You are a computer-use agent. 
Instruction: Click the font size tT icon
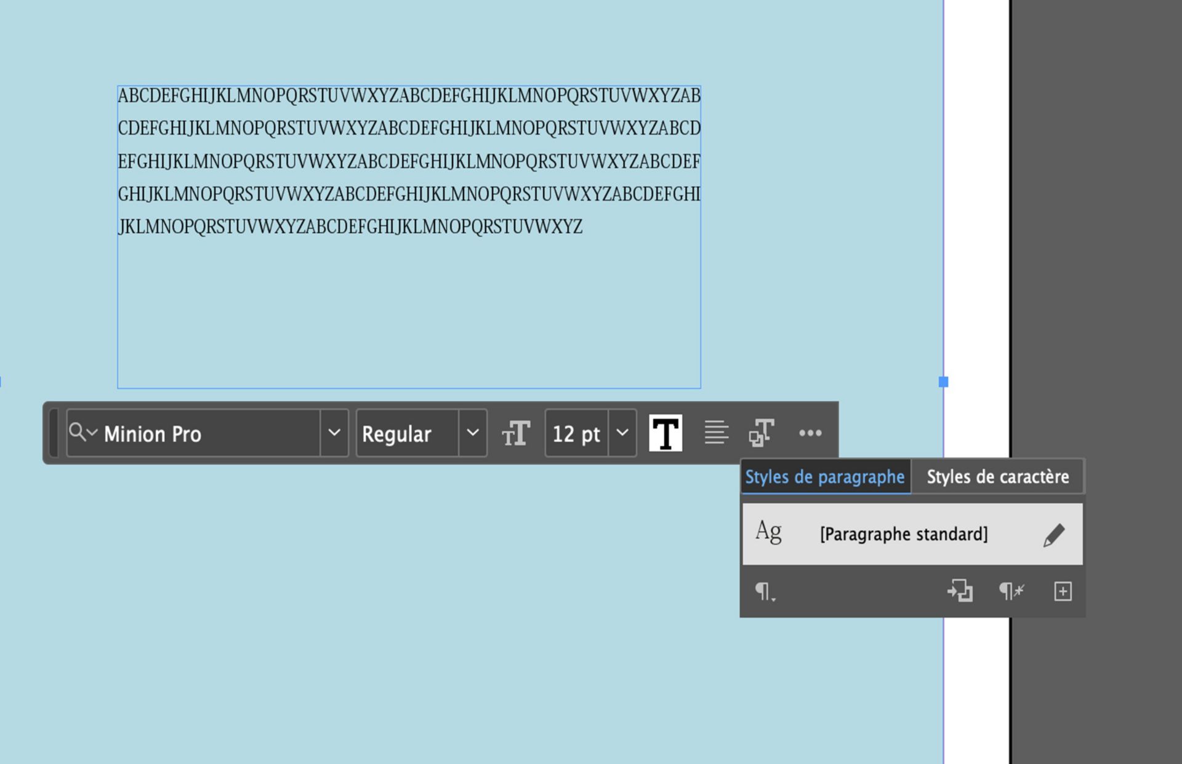click(515, 433)
